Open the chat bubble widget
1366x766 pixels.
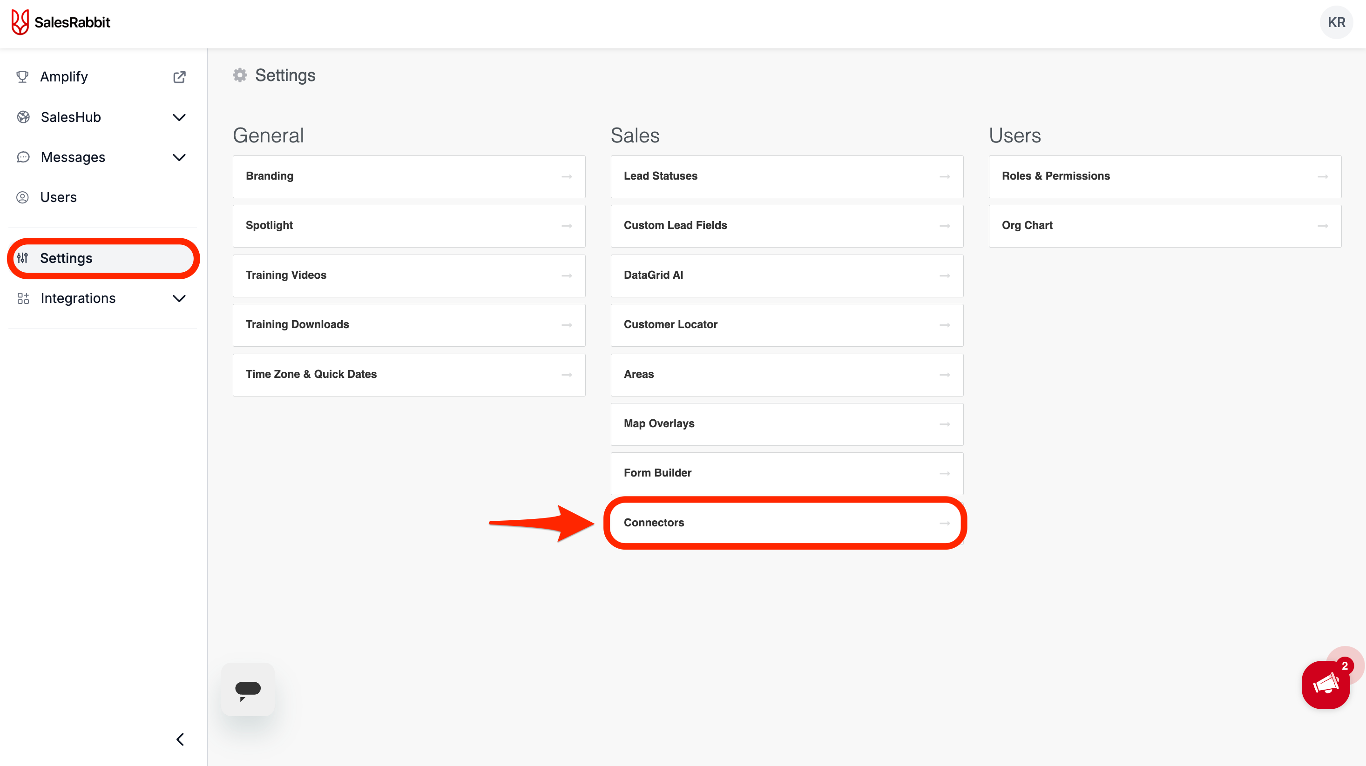(x=248, y=689)
